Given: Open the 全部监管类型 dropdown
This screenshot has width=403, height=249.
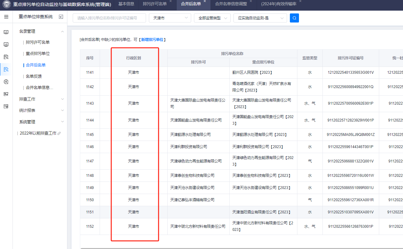Looking at the screenshot, I should (x=212, y=18).
